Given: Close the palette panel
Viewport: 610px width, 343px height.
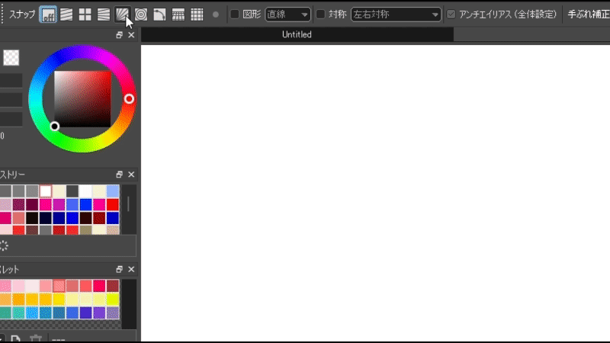Looking at the screenshot, I should click(131, 269).
